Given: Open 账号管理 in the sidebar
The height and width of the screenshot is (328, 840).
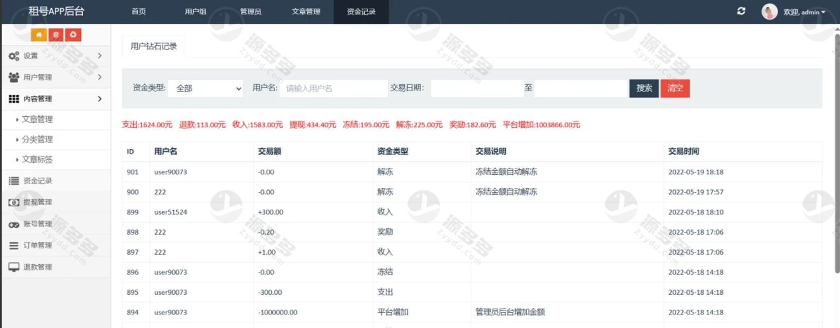Looking at the screenshot, I should pos(38,224).
